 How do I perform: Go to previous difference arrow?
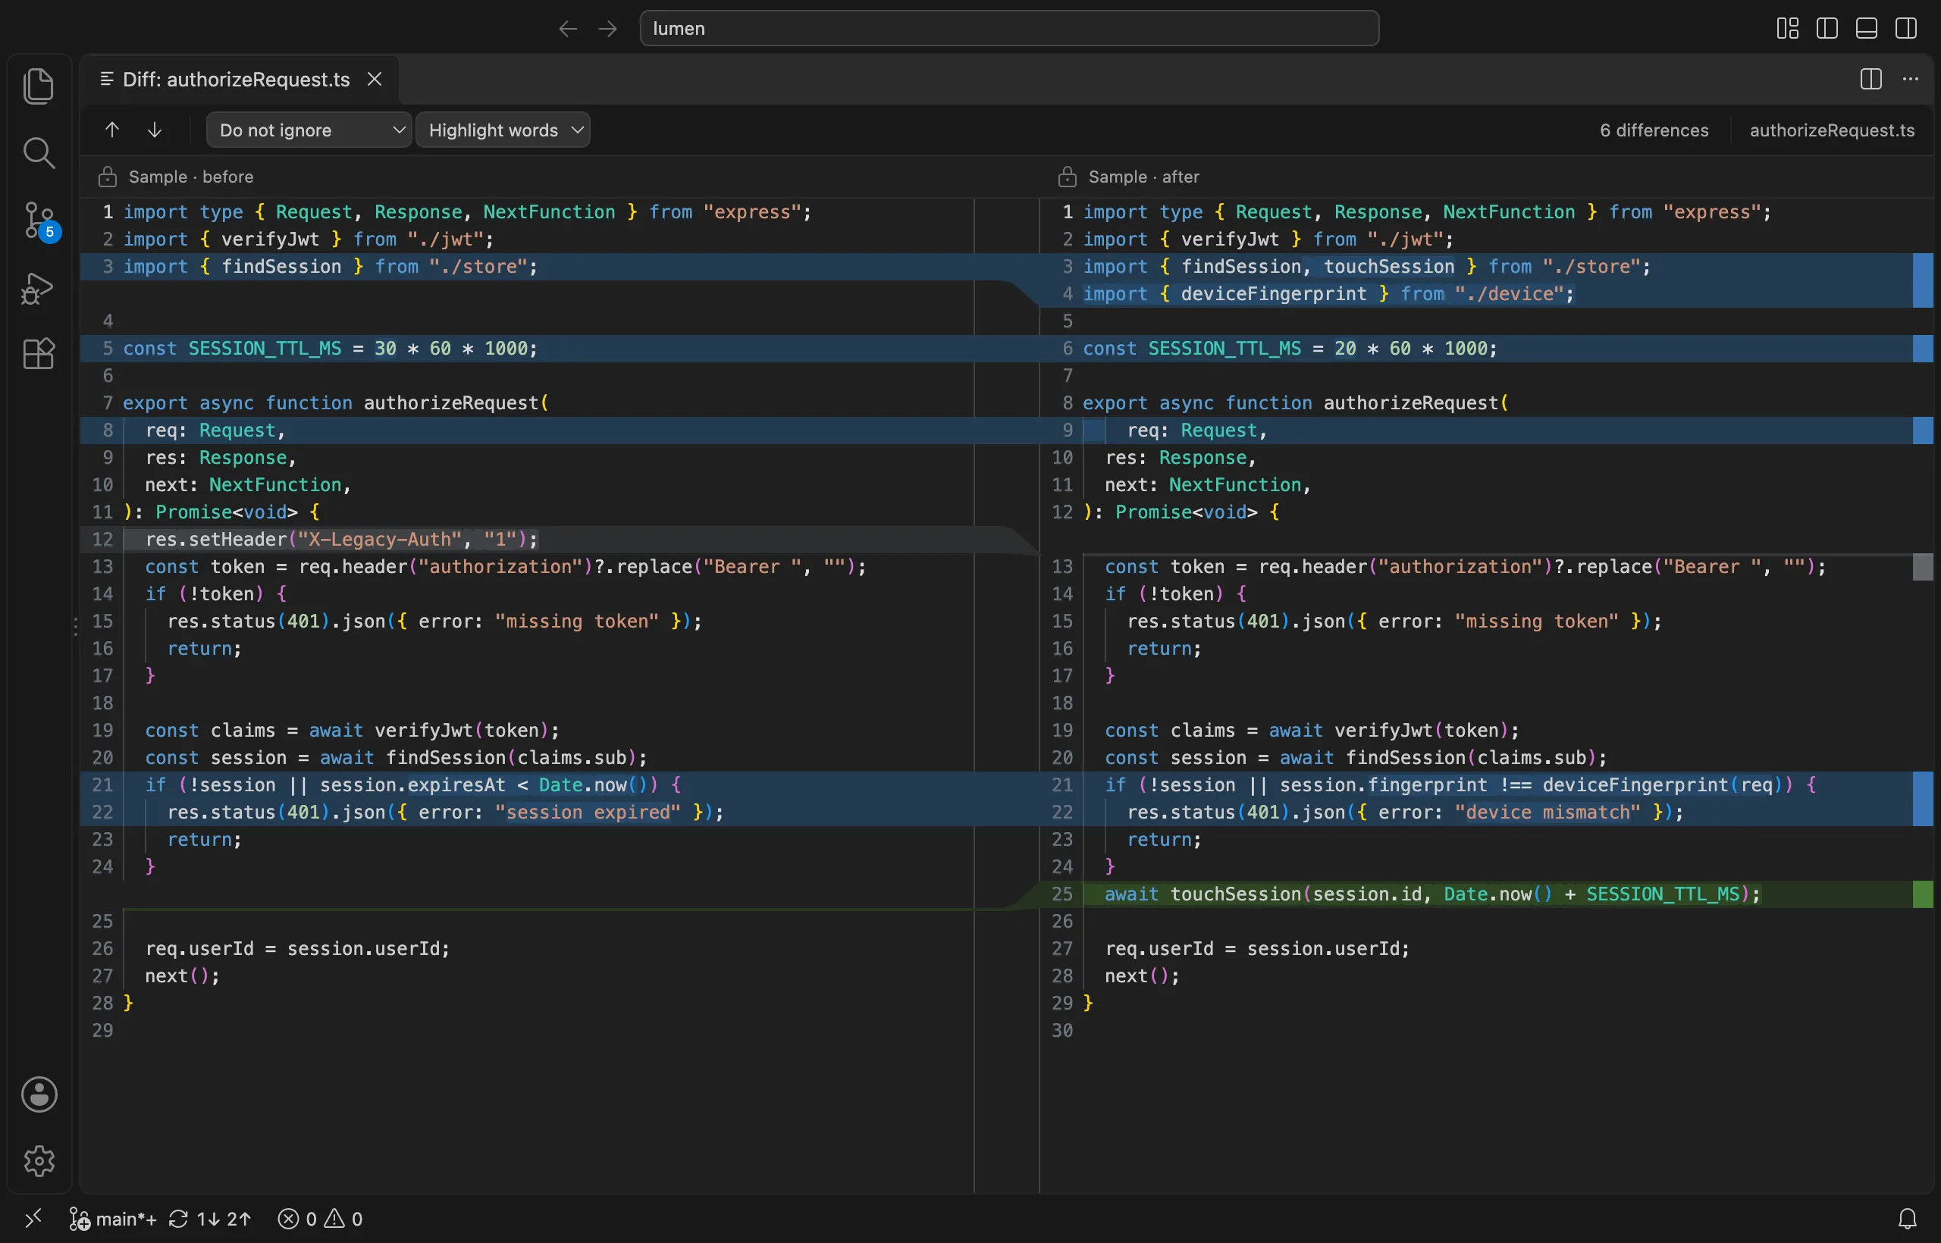coord(112,130)
